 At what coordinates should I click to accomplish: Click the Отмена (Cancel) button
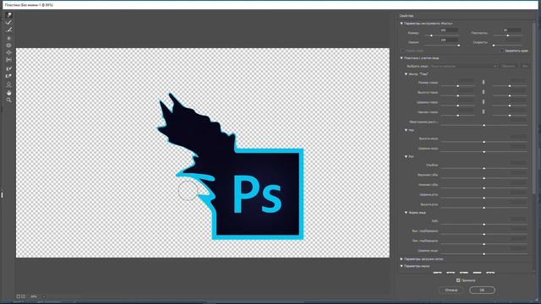[x=451, y=290]
